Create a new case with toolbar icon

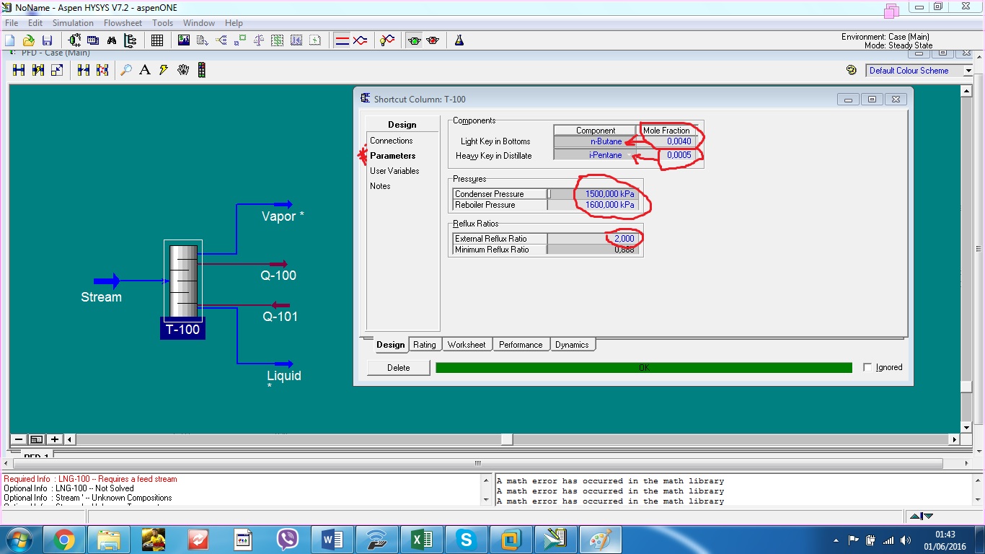[10, 40]
